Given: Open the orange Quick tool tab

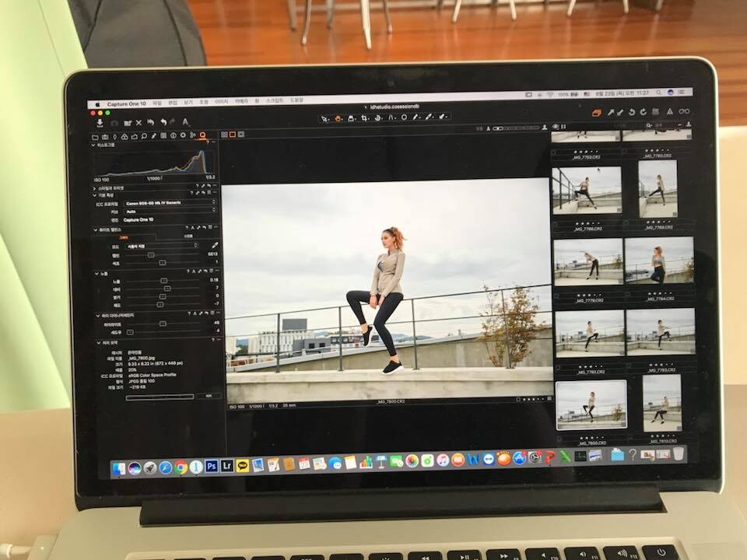Looking at the screenshot, I should click(x=202, y=135).
